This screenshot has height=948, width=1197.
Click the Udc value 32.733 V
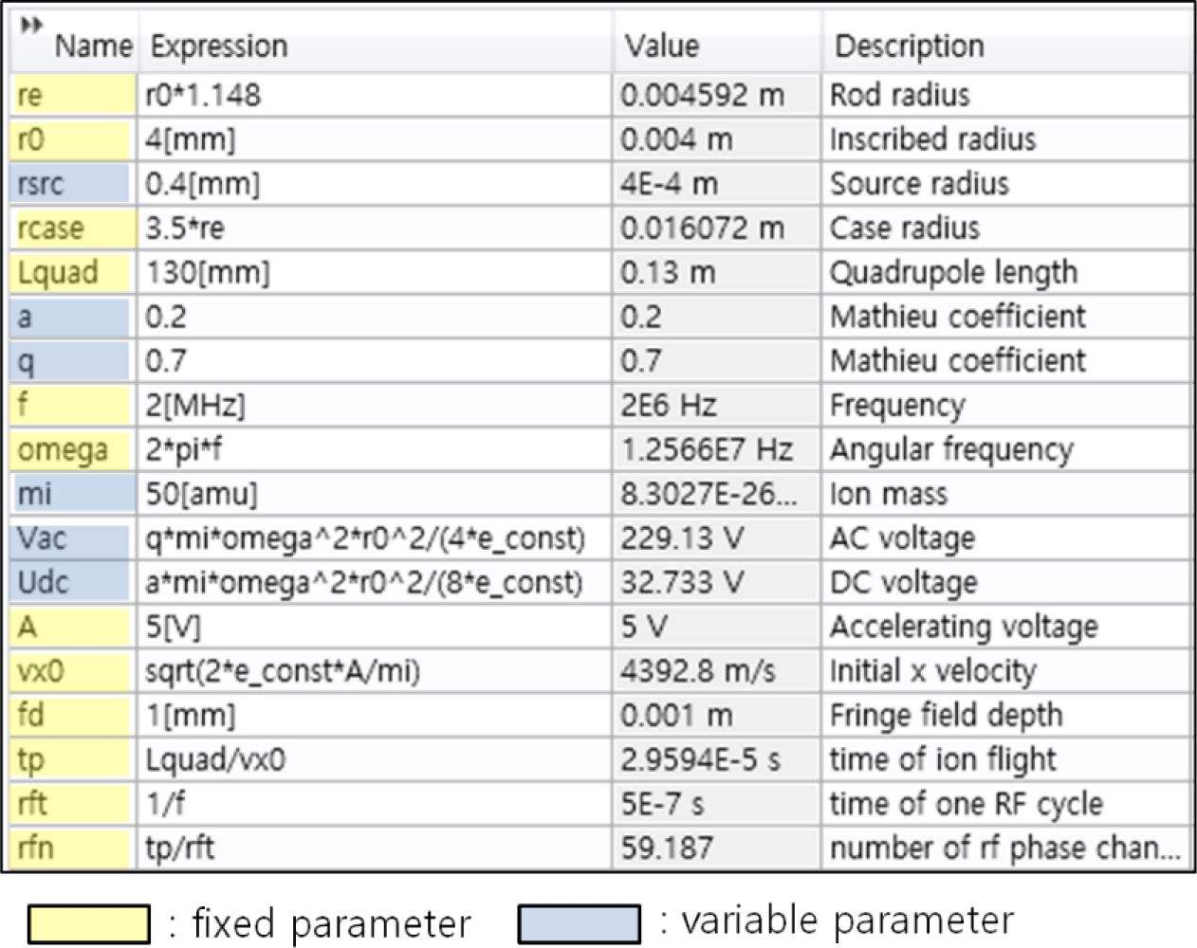tap(682, 583)
